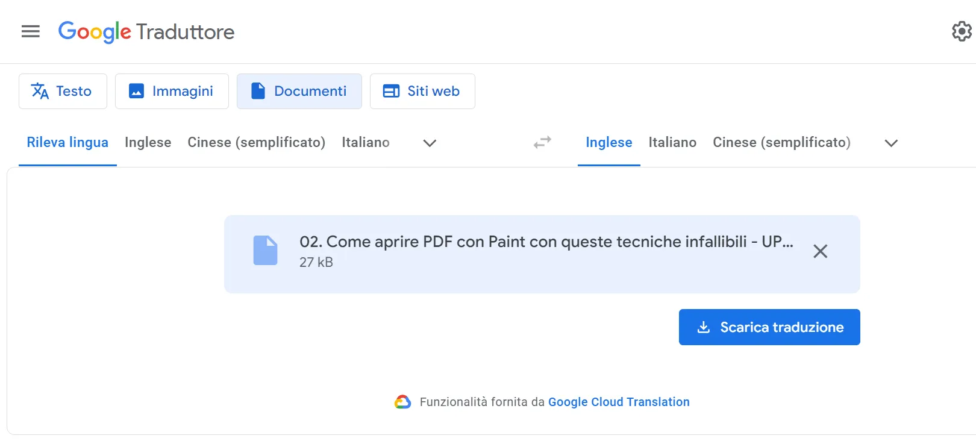Image resolution: width=976 pixels, height=444 pixels.
Task: Click the file name '02. Come aprire PDF con Paint'
Action: 546,242
